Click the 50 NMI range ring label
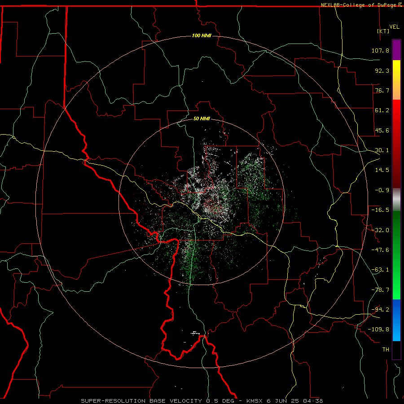 (202, 119)
